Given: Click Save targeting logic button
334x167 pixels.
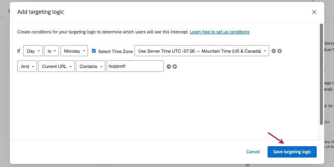Looking at the screenshot, I should (292, 152).
